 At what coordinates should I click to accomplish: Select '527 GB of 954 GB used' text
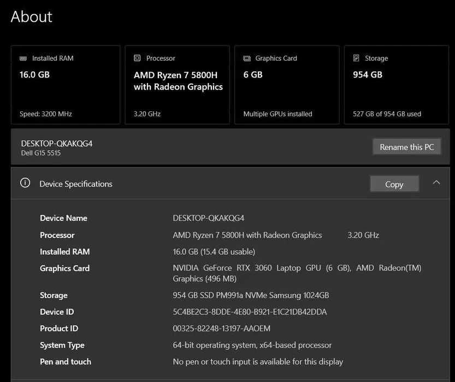387,114
